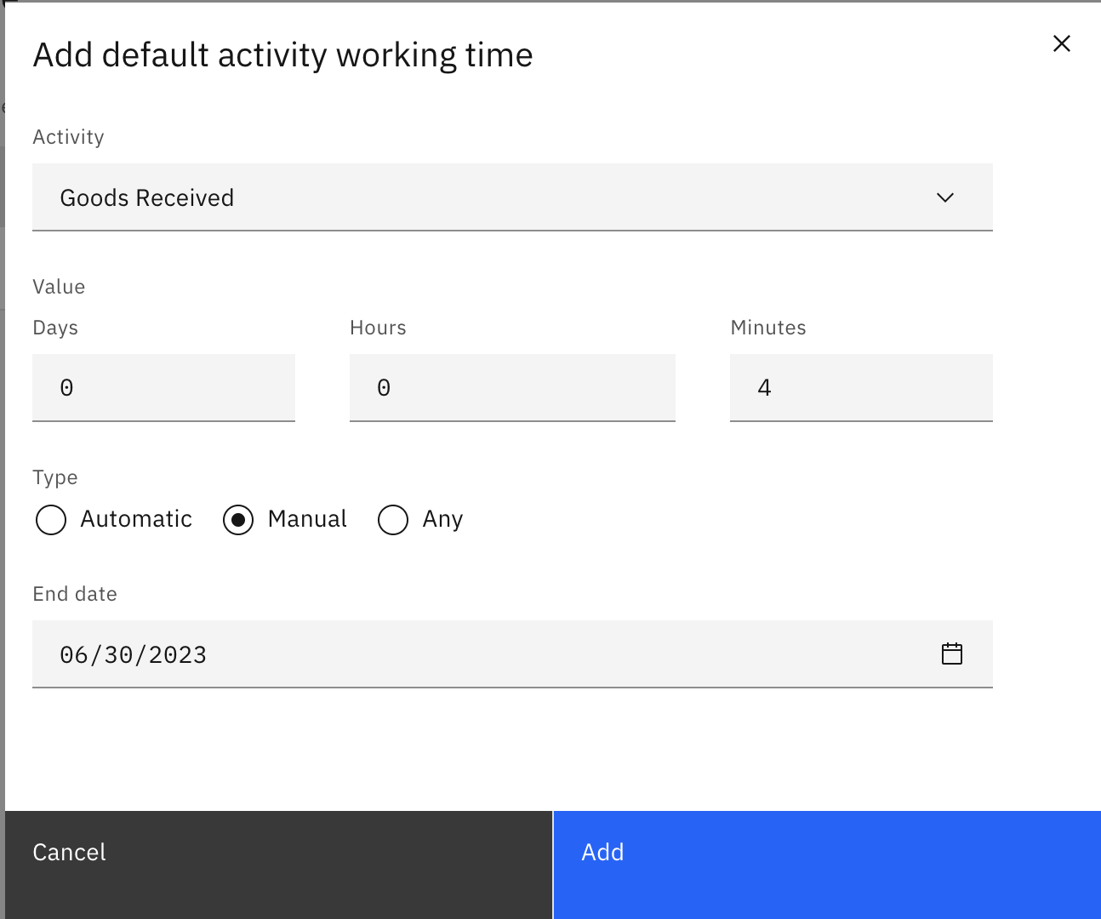Click the Activity field label
This screenshot has width=1101, height=919.
[x=68, y=137]
